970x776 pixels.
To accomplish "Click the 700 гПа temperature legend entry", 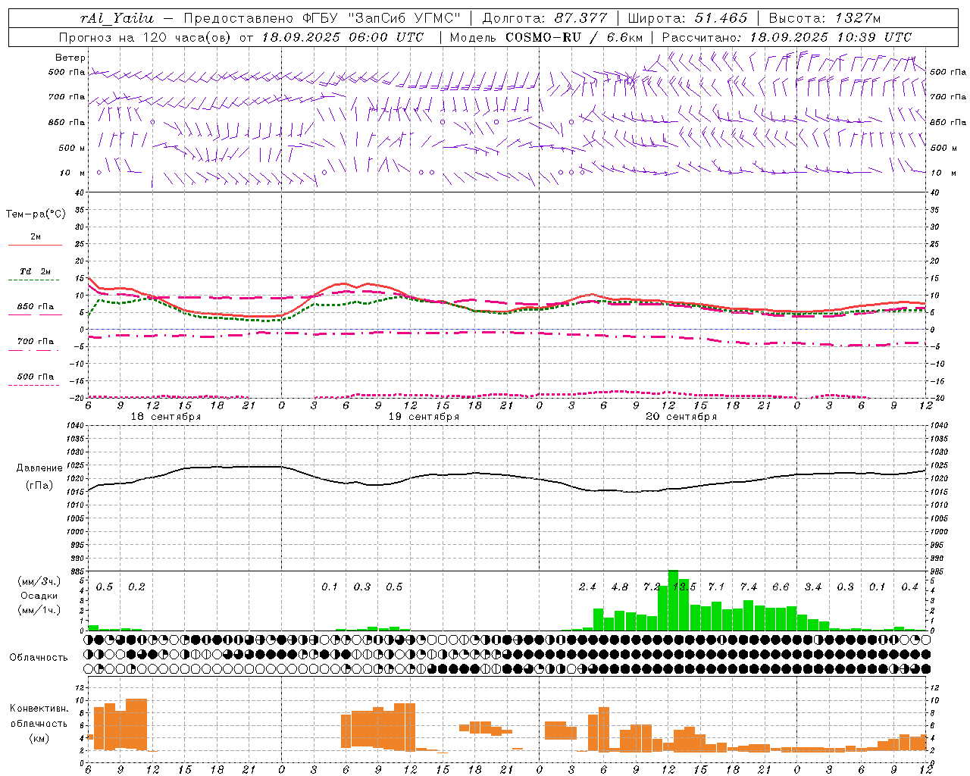I will (x=35, y=342).
